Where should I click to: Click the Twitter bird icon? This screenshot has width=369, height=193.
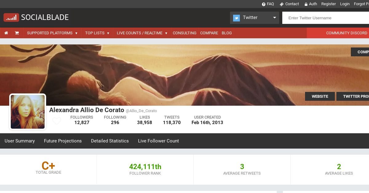pyautogui.click(x=236, y=18)
